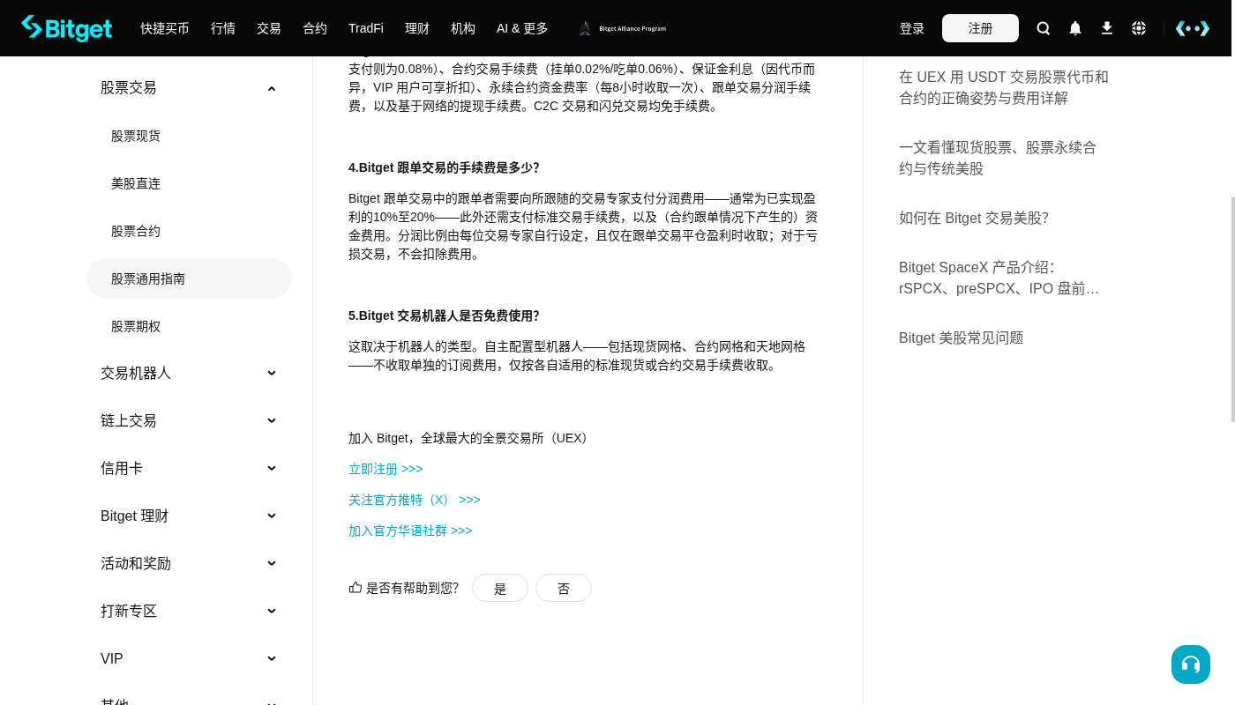Click the 立即注册 >>> link
The height and width of the screenshot is (705, 1235).
385,469
